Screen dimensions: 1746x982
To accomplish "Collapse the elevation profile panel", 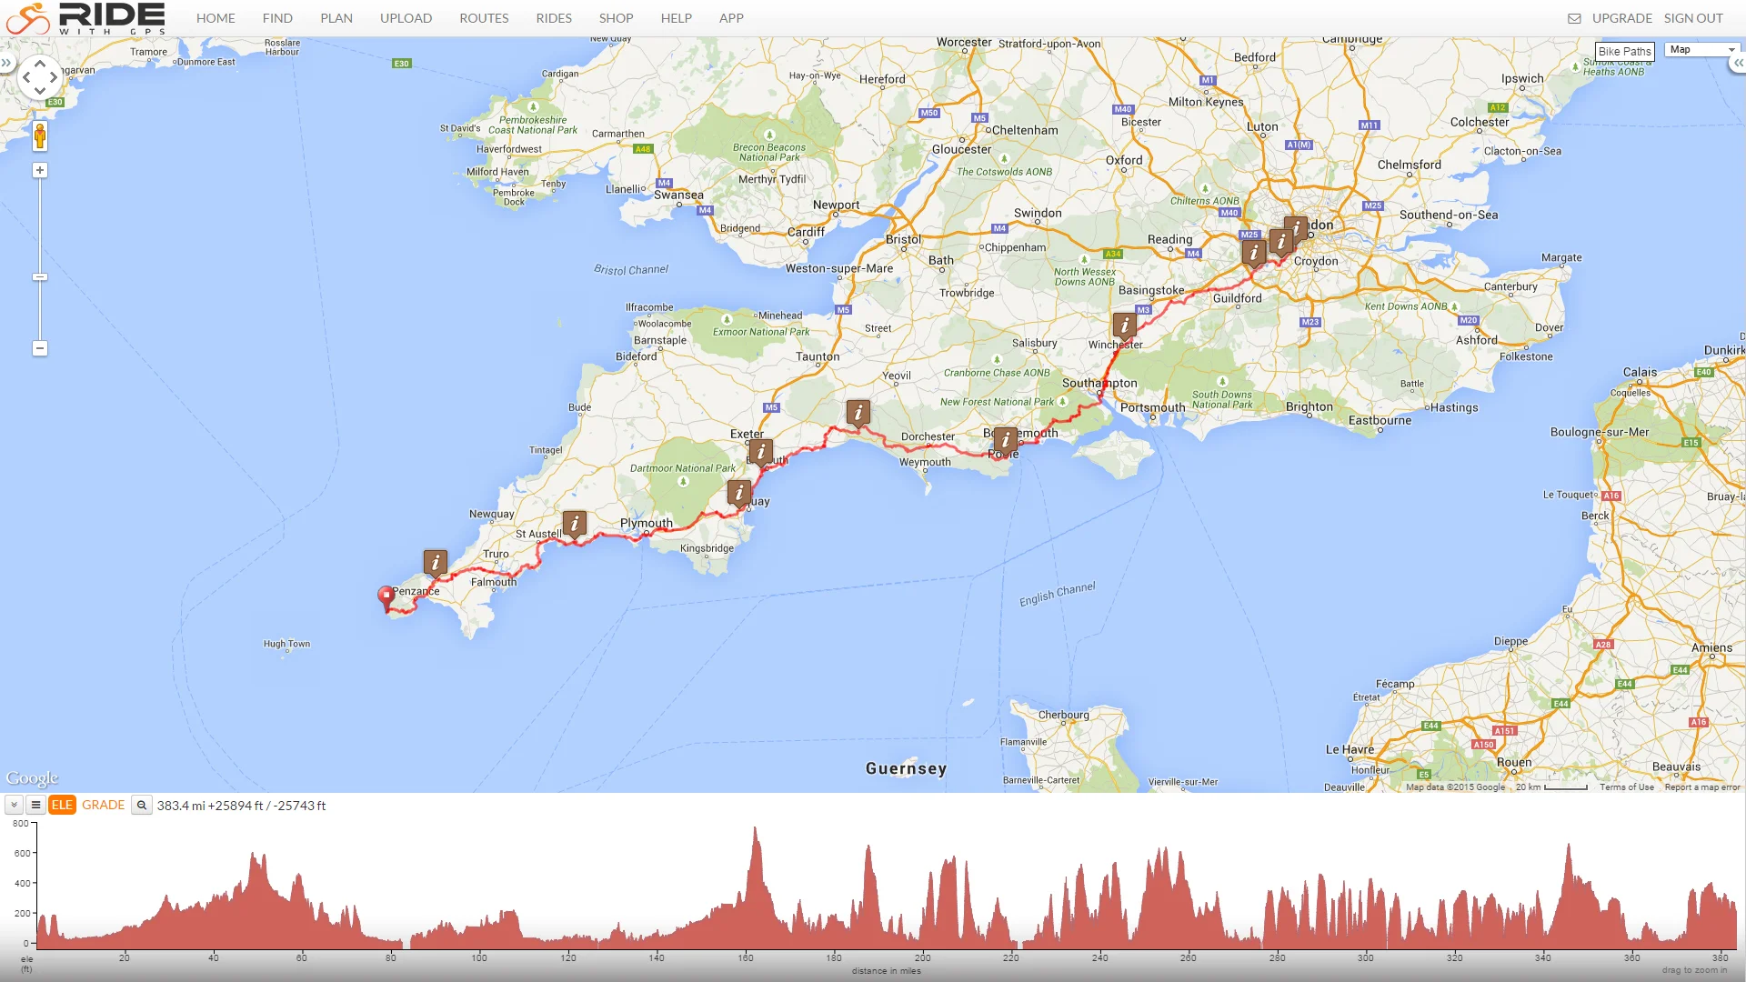I will 14,806.
